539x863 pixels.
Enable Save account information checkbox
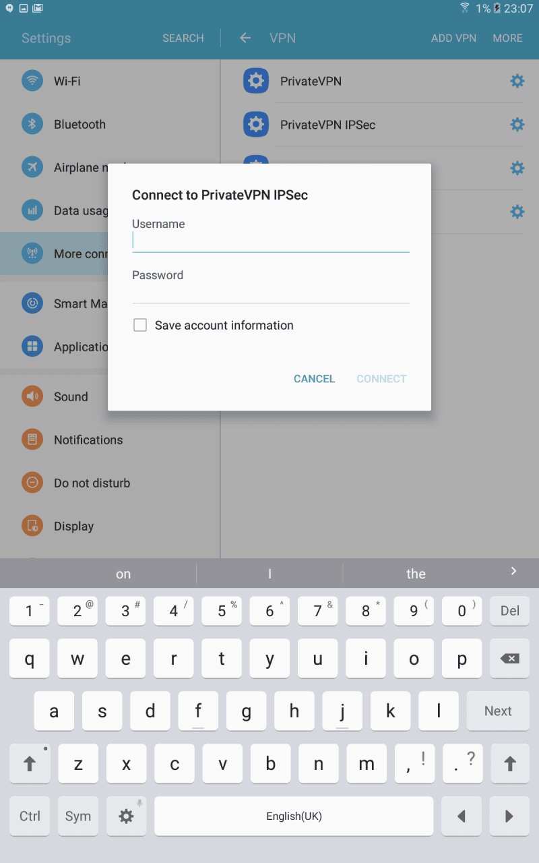140,326
